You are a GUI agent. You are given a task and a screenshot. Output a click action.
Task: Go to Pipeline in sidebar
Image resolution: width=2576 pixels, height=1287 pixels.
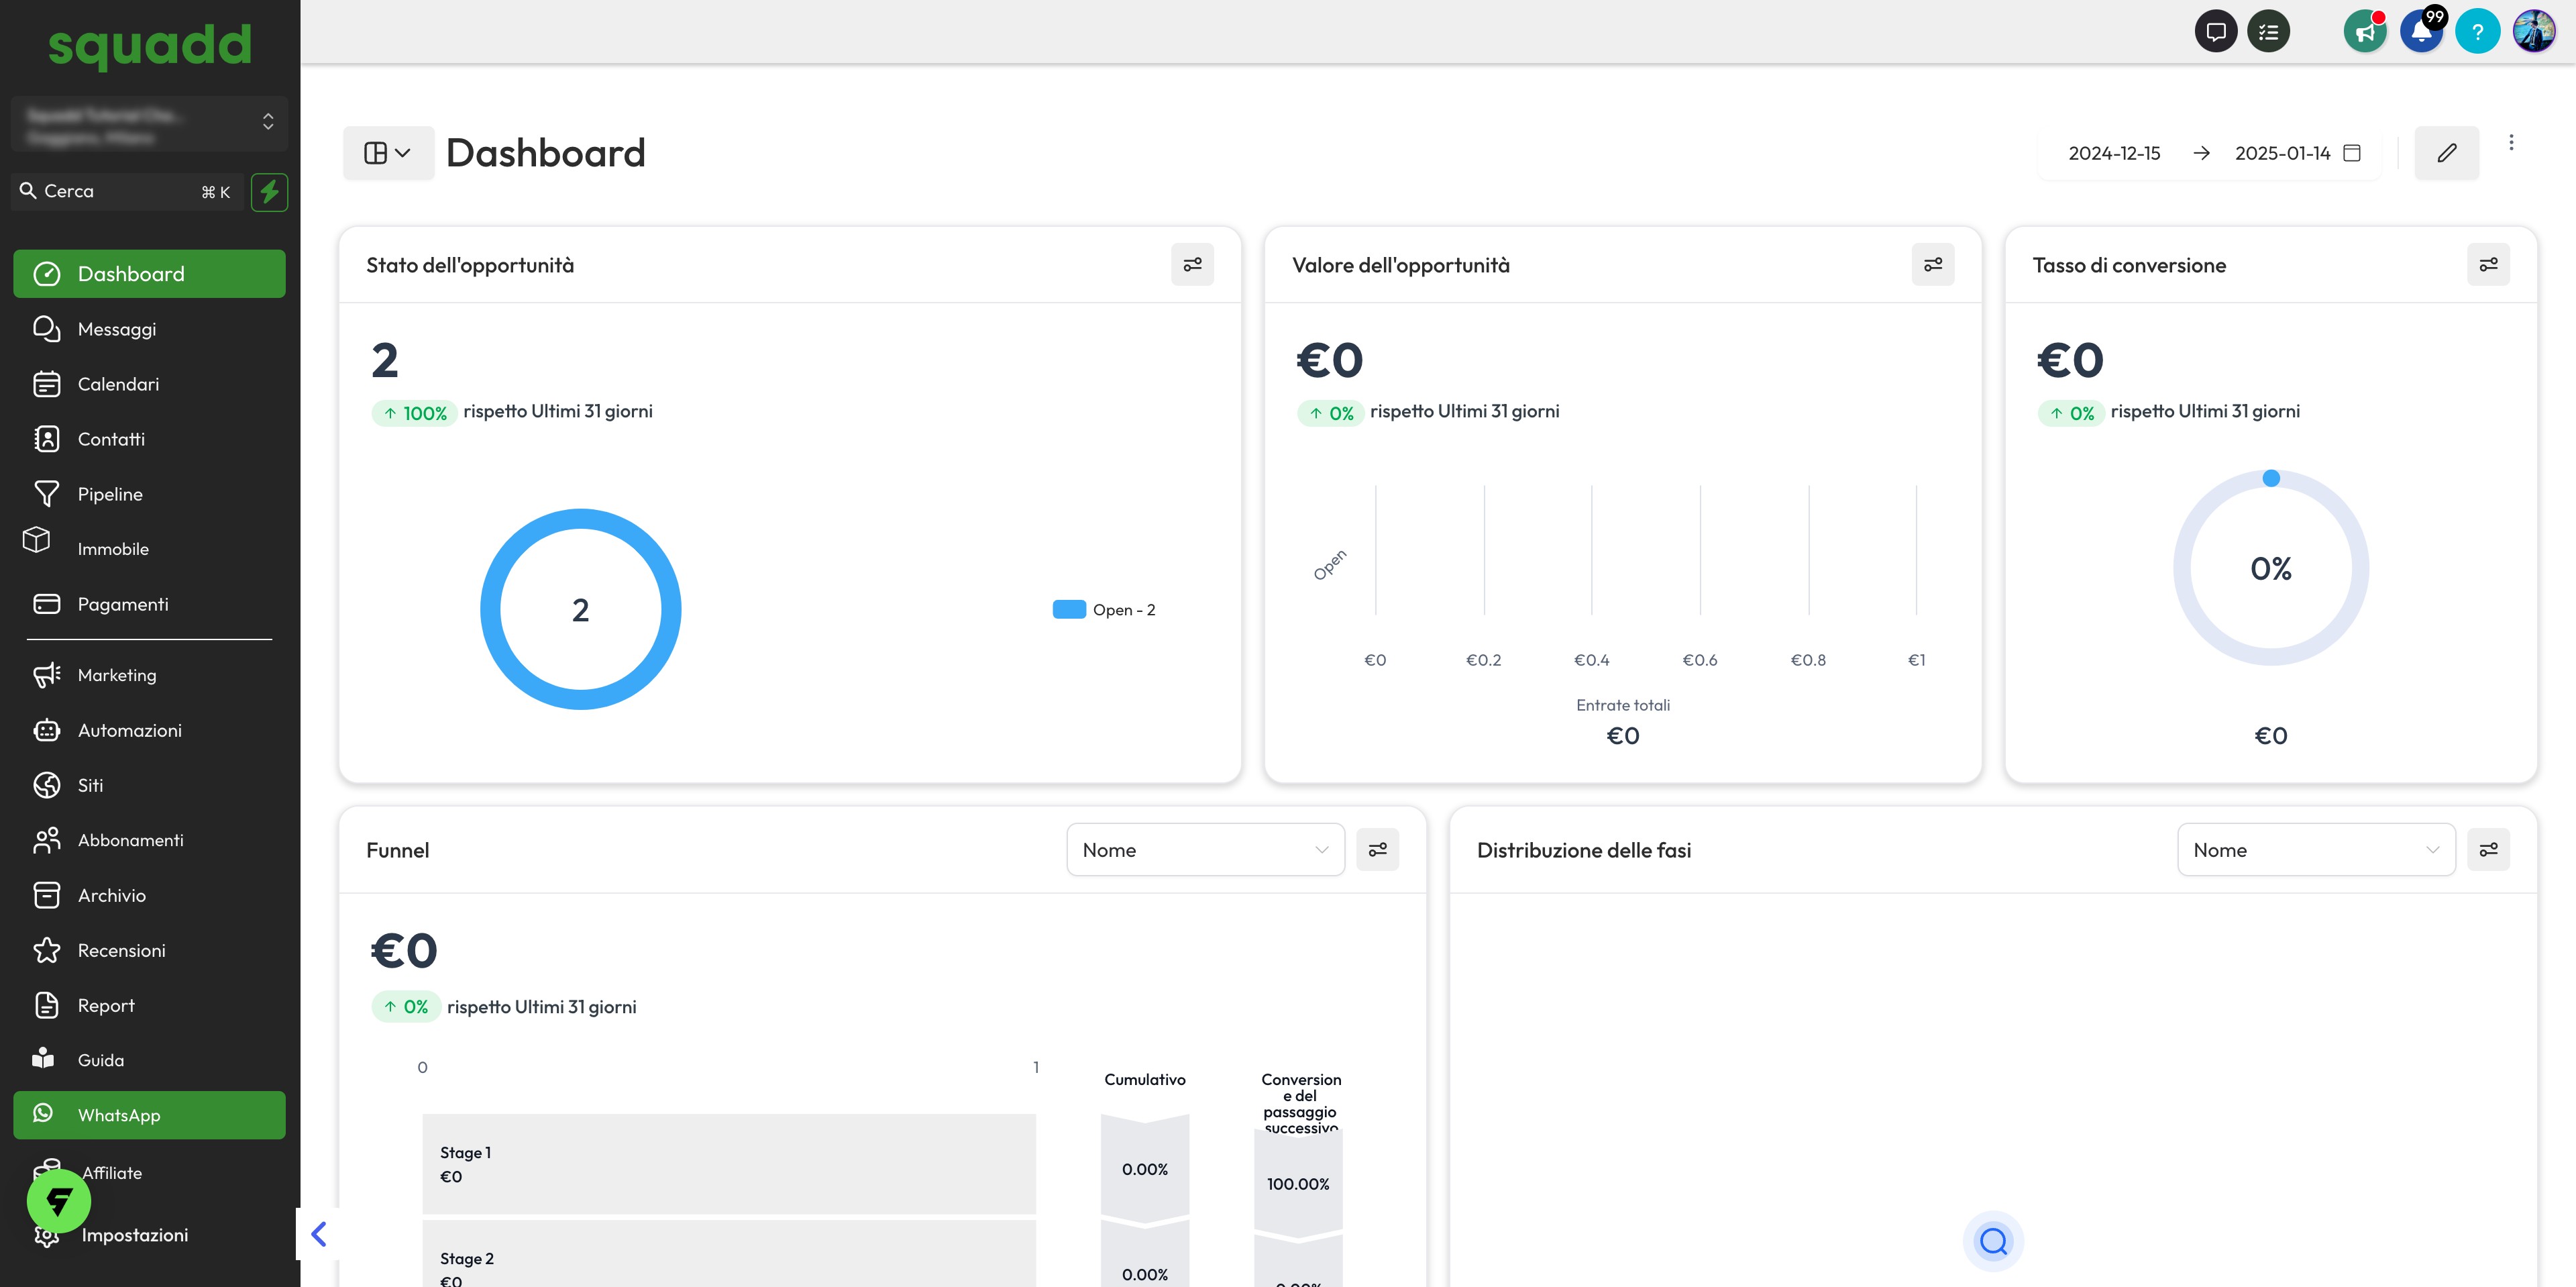[110, 494]
